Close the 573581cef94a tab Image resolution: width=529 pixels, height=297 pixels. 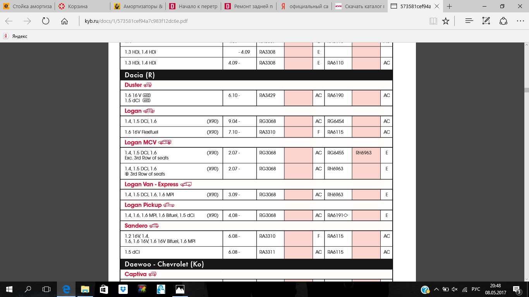click(x=437, y=6)
